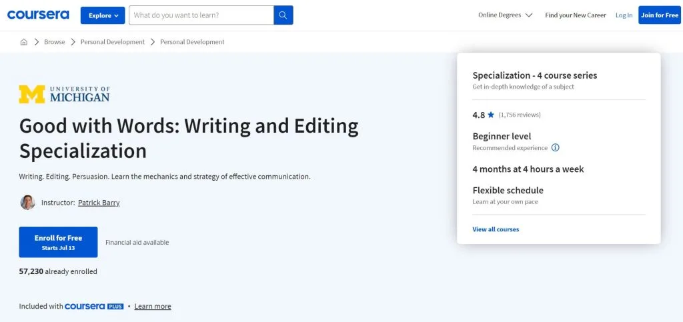
Task: Click the Learn more link
Action: (153, 307)
